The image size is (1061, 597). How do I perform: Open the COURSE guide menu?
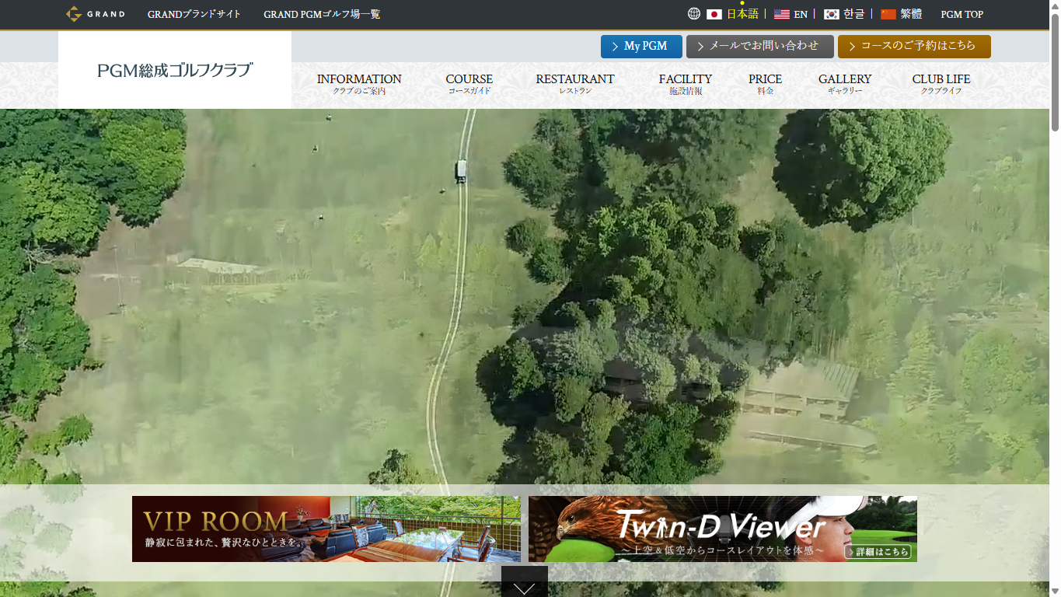coord(469,84)
